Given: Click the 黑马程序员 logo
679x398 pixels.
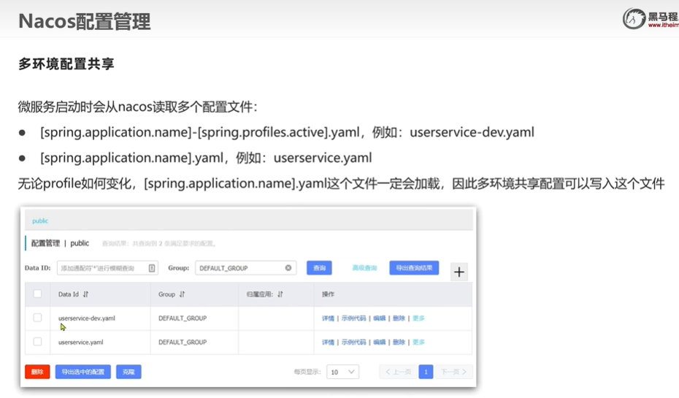Looking at the screenshot, I should (x=650, y=19).
